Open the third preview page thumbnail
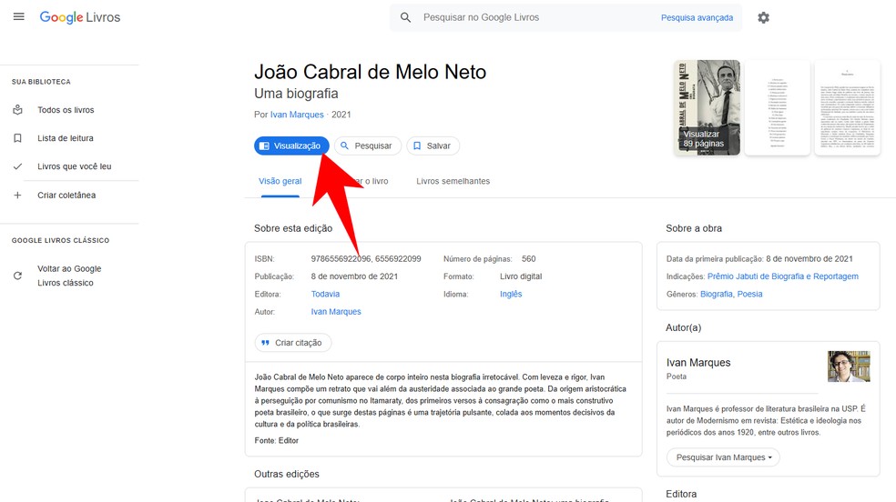Image resolution: width=896 pixels, height=502 pixels. [x=848, y=108]
